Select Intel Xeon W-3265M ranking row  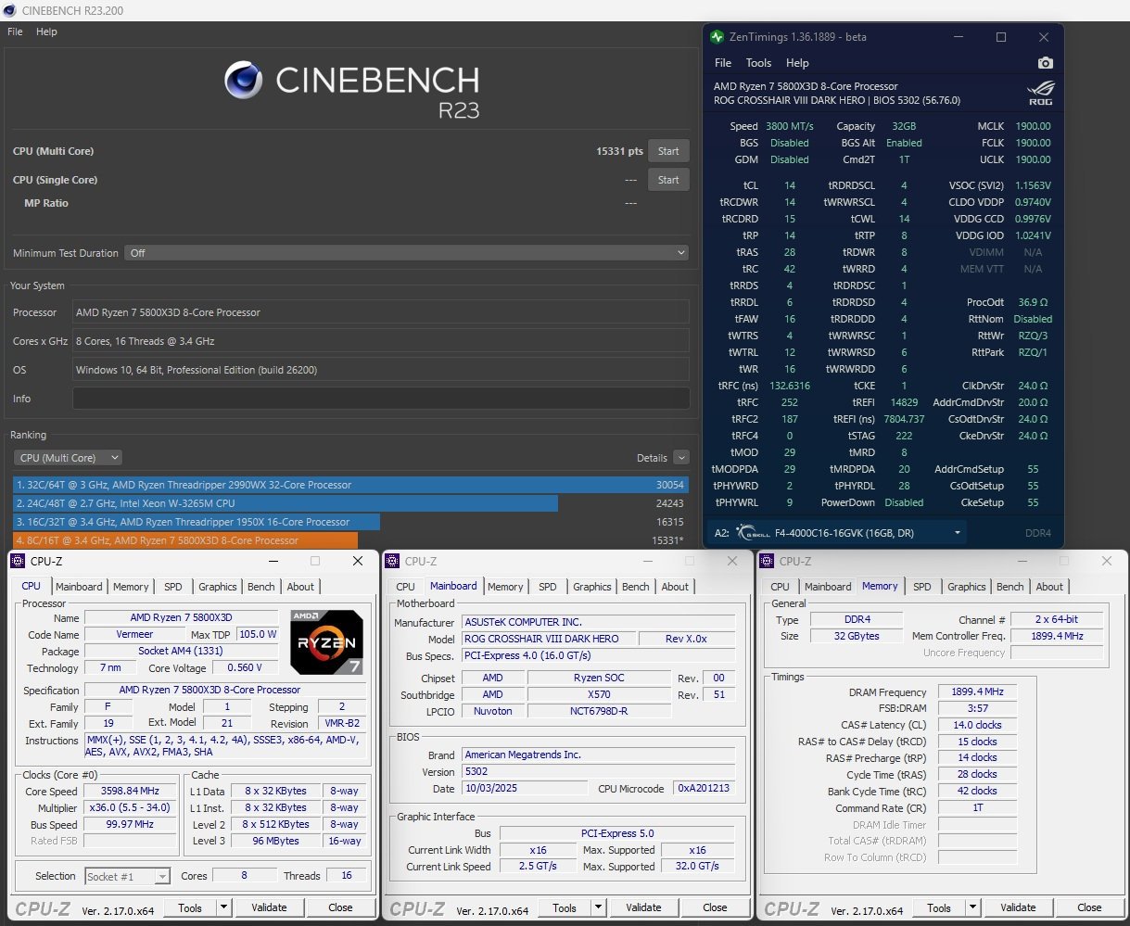tap(350, 503)
